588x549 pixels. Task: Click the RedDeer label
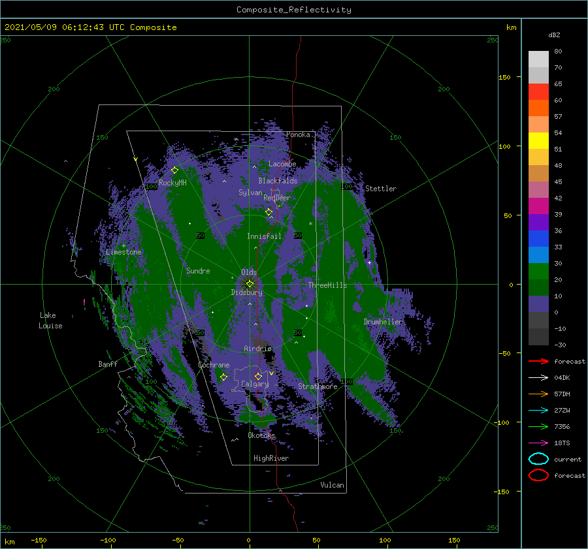(277, 198)
